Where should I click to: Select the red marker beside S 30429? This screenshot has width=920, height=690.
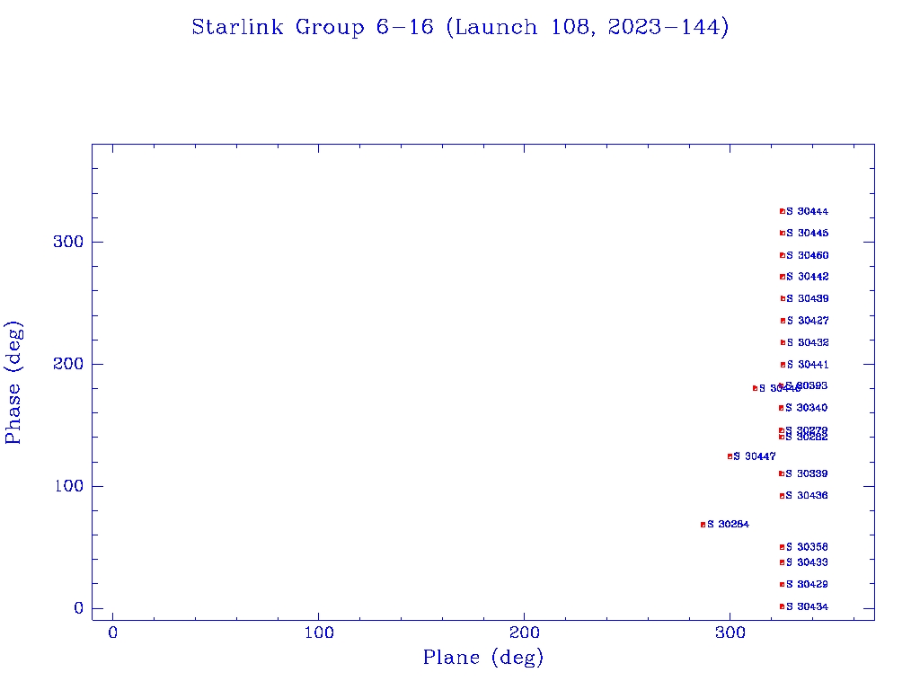pos(782,584)
